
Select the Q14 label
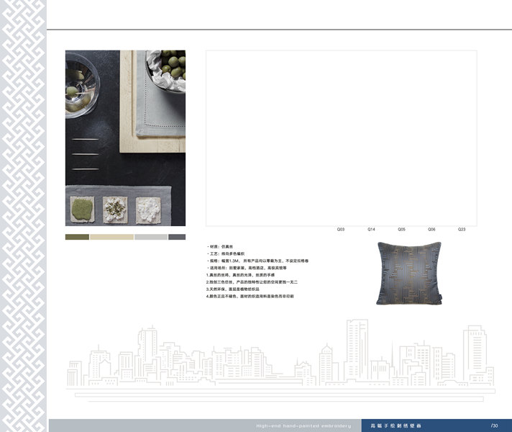371,229
